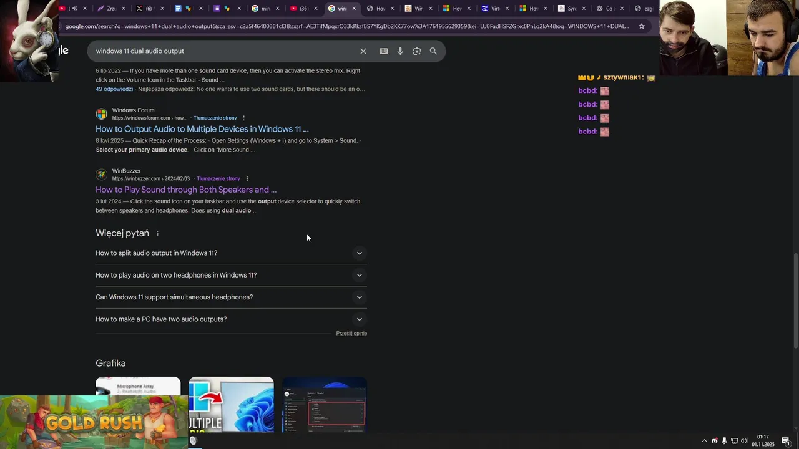Show hidden tray icons with the chevron

[x=705, y=441]
